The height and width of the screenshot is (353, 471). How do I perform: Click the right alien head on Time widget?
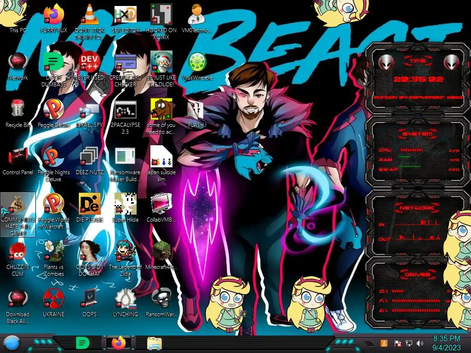tap(452, 62)
